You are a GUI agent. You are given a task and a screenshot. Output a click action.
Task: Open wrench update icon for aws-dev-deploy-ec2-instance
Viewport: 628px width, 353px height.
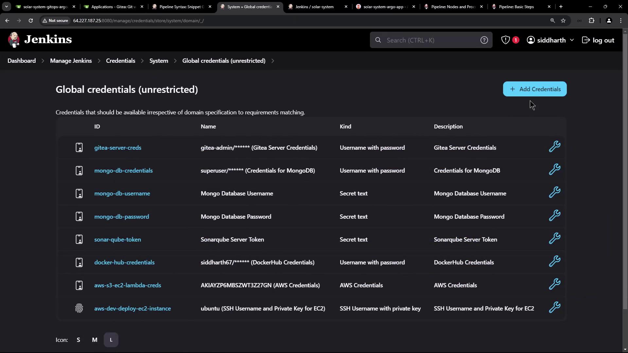[554, 307]
